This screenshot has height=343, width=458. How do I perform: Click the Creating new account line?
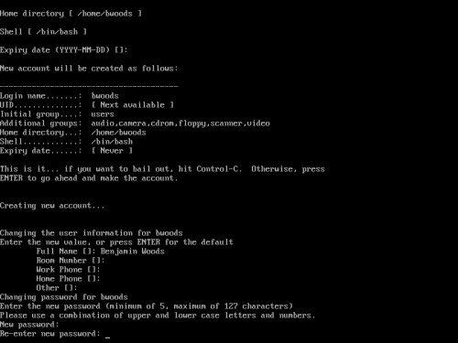(x=52, y=206)
